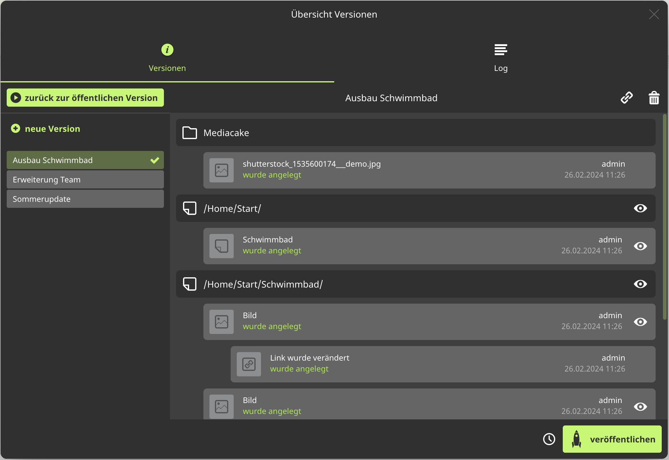Click the Mediacake folder icon
Image resolution: width=669 pixels, height=460 pixels.
pyautogui.click(x=190, y=133)
